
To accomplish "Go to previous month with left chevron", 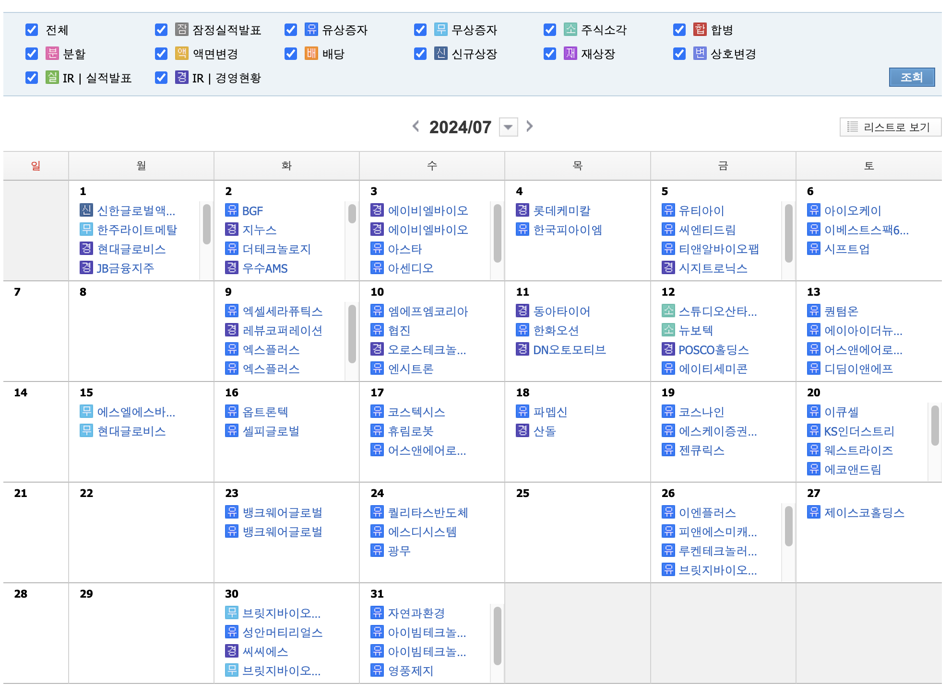I will (x=416, y=127).
